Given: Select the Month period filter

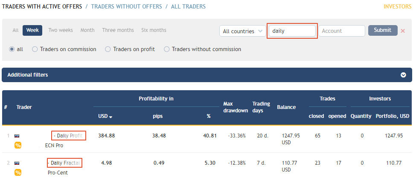Looking at the screenshot, I should (x=87, y=30).
